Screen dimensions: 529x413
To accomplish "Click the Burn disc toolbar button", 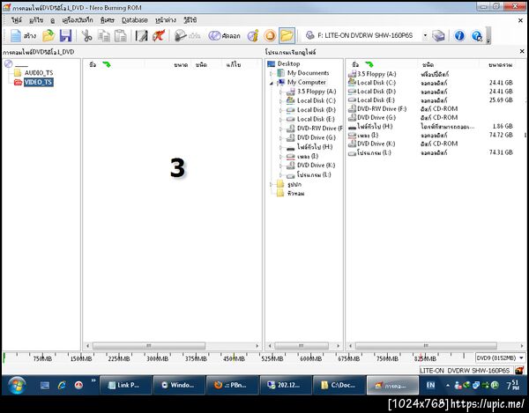I will click(x=187, y=35).
